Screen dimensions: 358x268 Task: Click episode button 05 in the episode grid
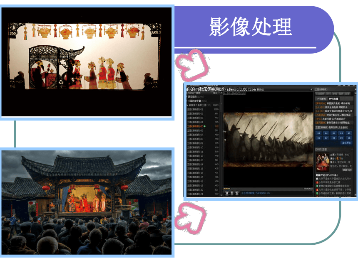349,133
